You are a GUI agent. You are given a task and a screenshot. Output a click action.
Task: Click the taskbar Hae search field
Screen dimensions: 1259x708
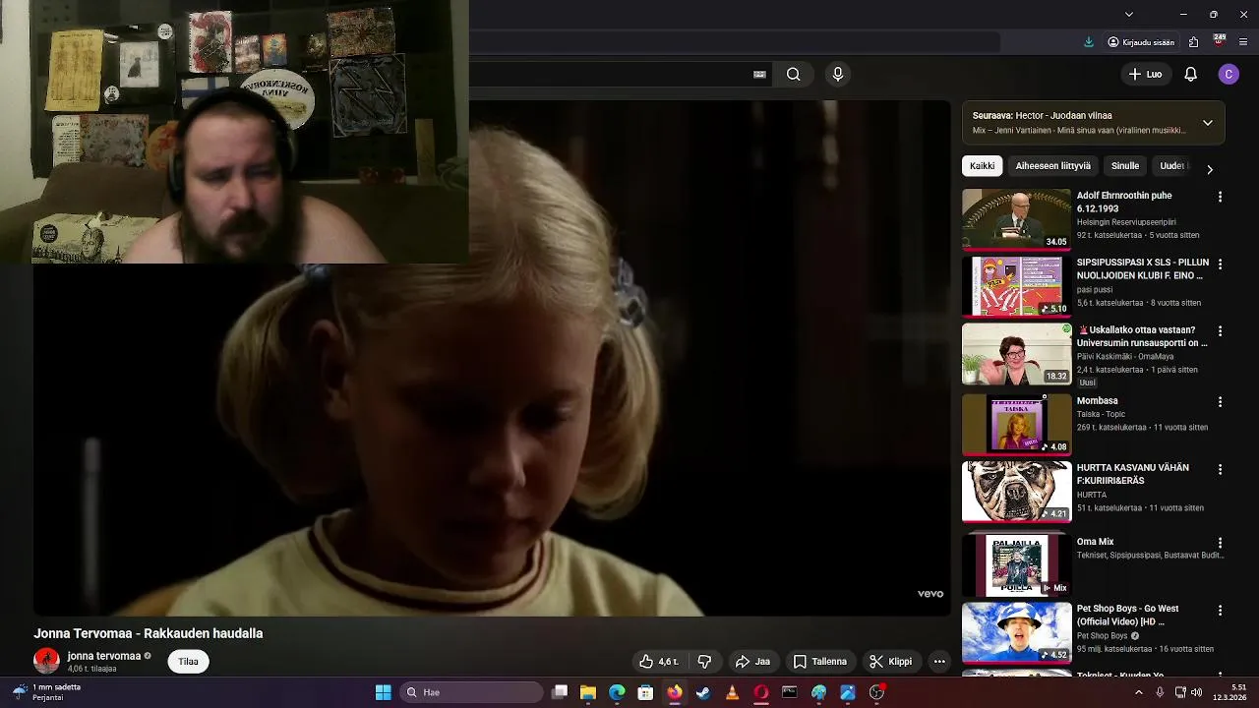click(472, 692)
